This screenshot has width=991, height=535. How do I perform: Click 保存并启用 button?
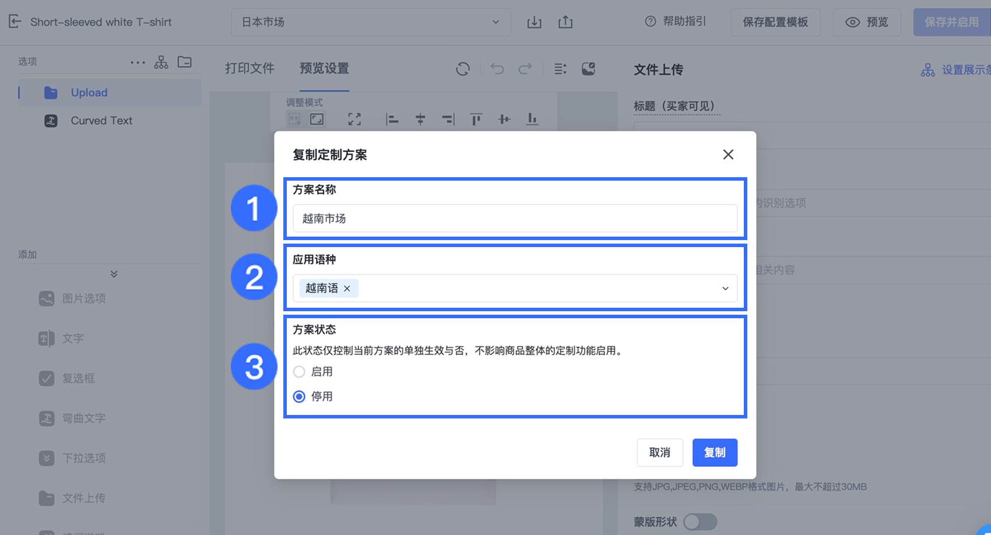(952, 22)
